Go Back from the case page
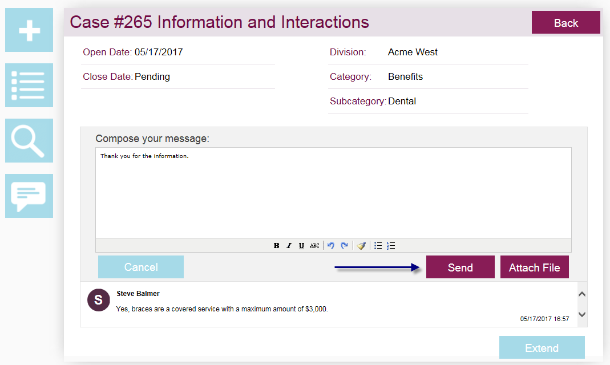 [x=565, y=23]
